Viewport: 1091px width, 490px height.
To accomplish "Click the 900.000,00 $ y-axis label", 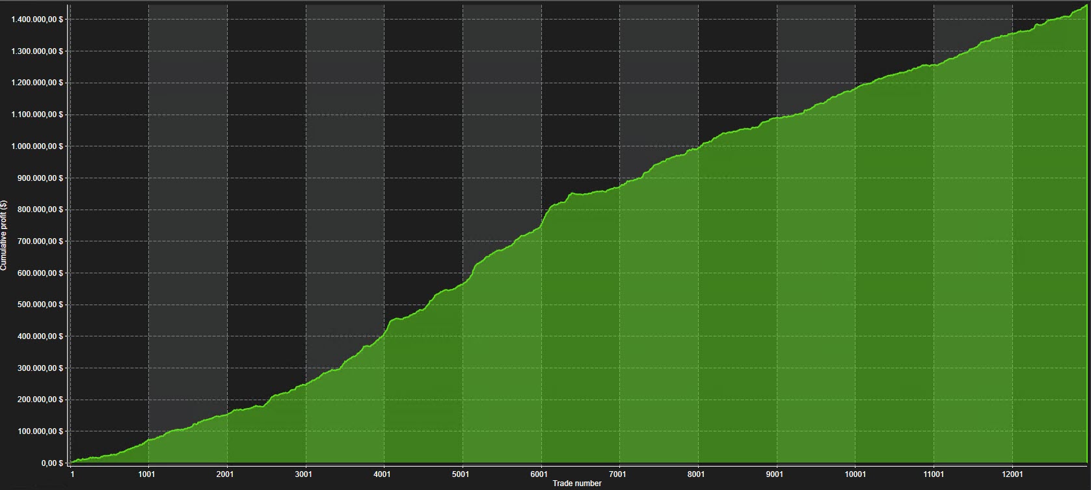I will point(42,178).
